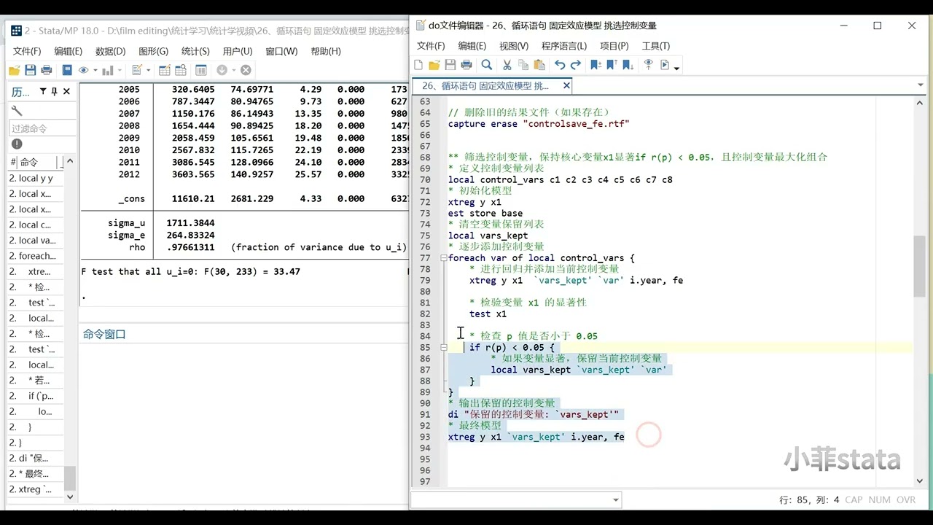
Task: Click the Print icon in Stata main toolbar
Action: click(46, 70)
